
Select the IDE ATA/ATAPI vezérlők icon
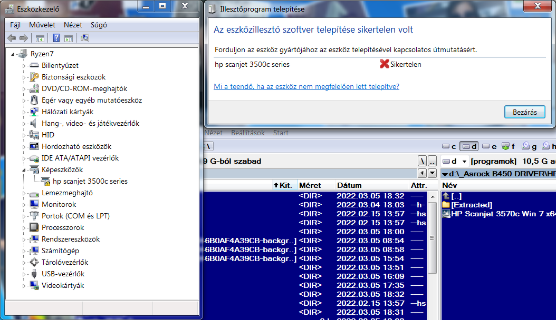34,158
